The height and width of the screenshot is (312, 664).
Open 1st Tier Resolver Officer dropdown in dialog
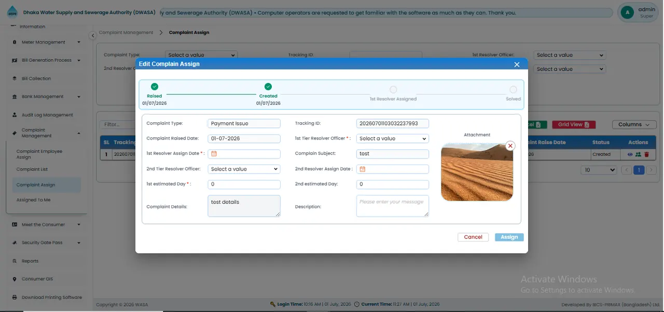[x=393, y=139]
